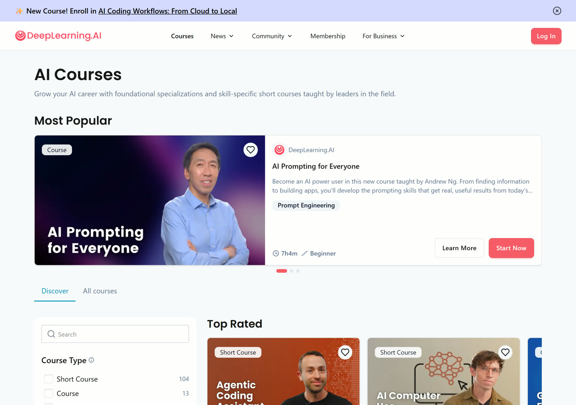Image resolution: width=576 pixels, height=405 pixels.
Task: Click the Short Course count 104
Action: (x=184, y=379)
